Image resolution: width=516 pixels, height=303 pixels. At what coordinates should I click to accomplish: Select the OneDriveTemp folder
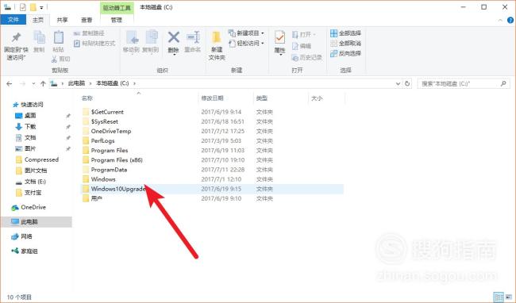111,131
